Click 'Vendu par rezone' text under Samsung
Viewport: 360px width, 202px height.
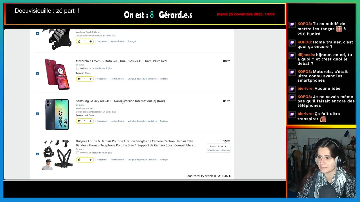point(84,108)
